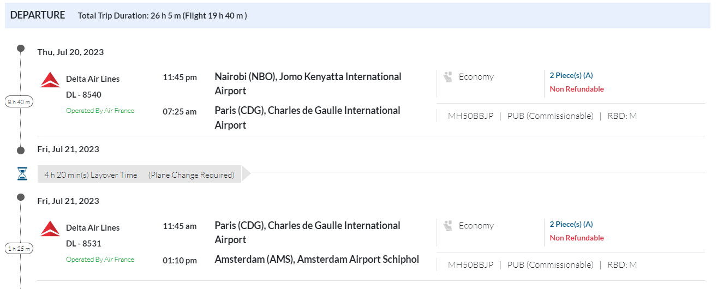Click PUB (Commissionable) on second segment
The height and width of the screenshot is (289, 723).
pos(550,265)
